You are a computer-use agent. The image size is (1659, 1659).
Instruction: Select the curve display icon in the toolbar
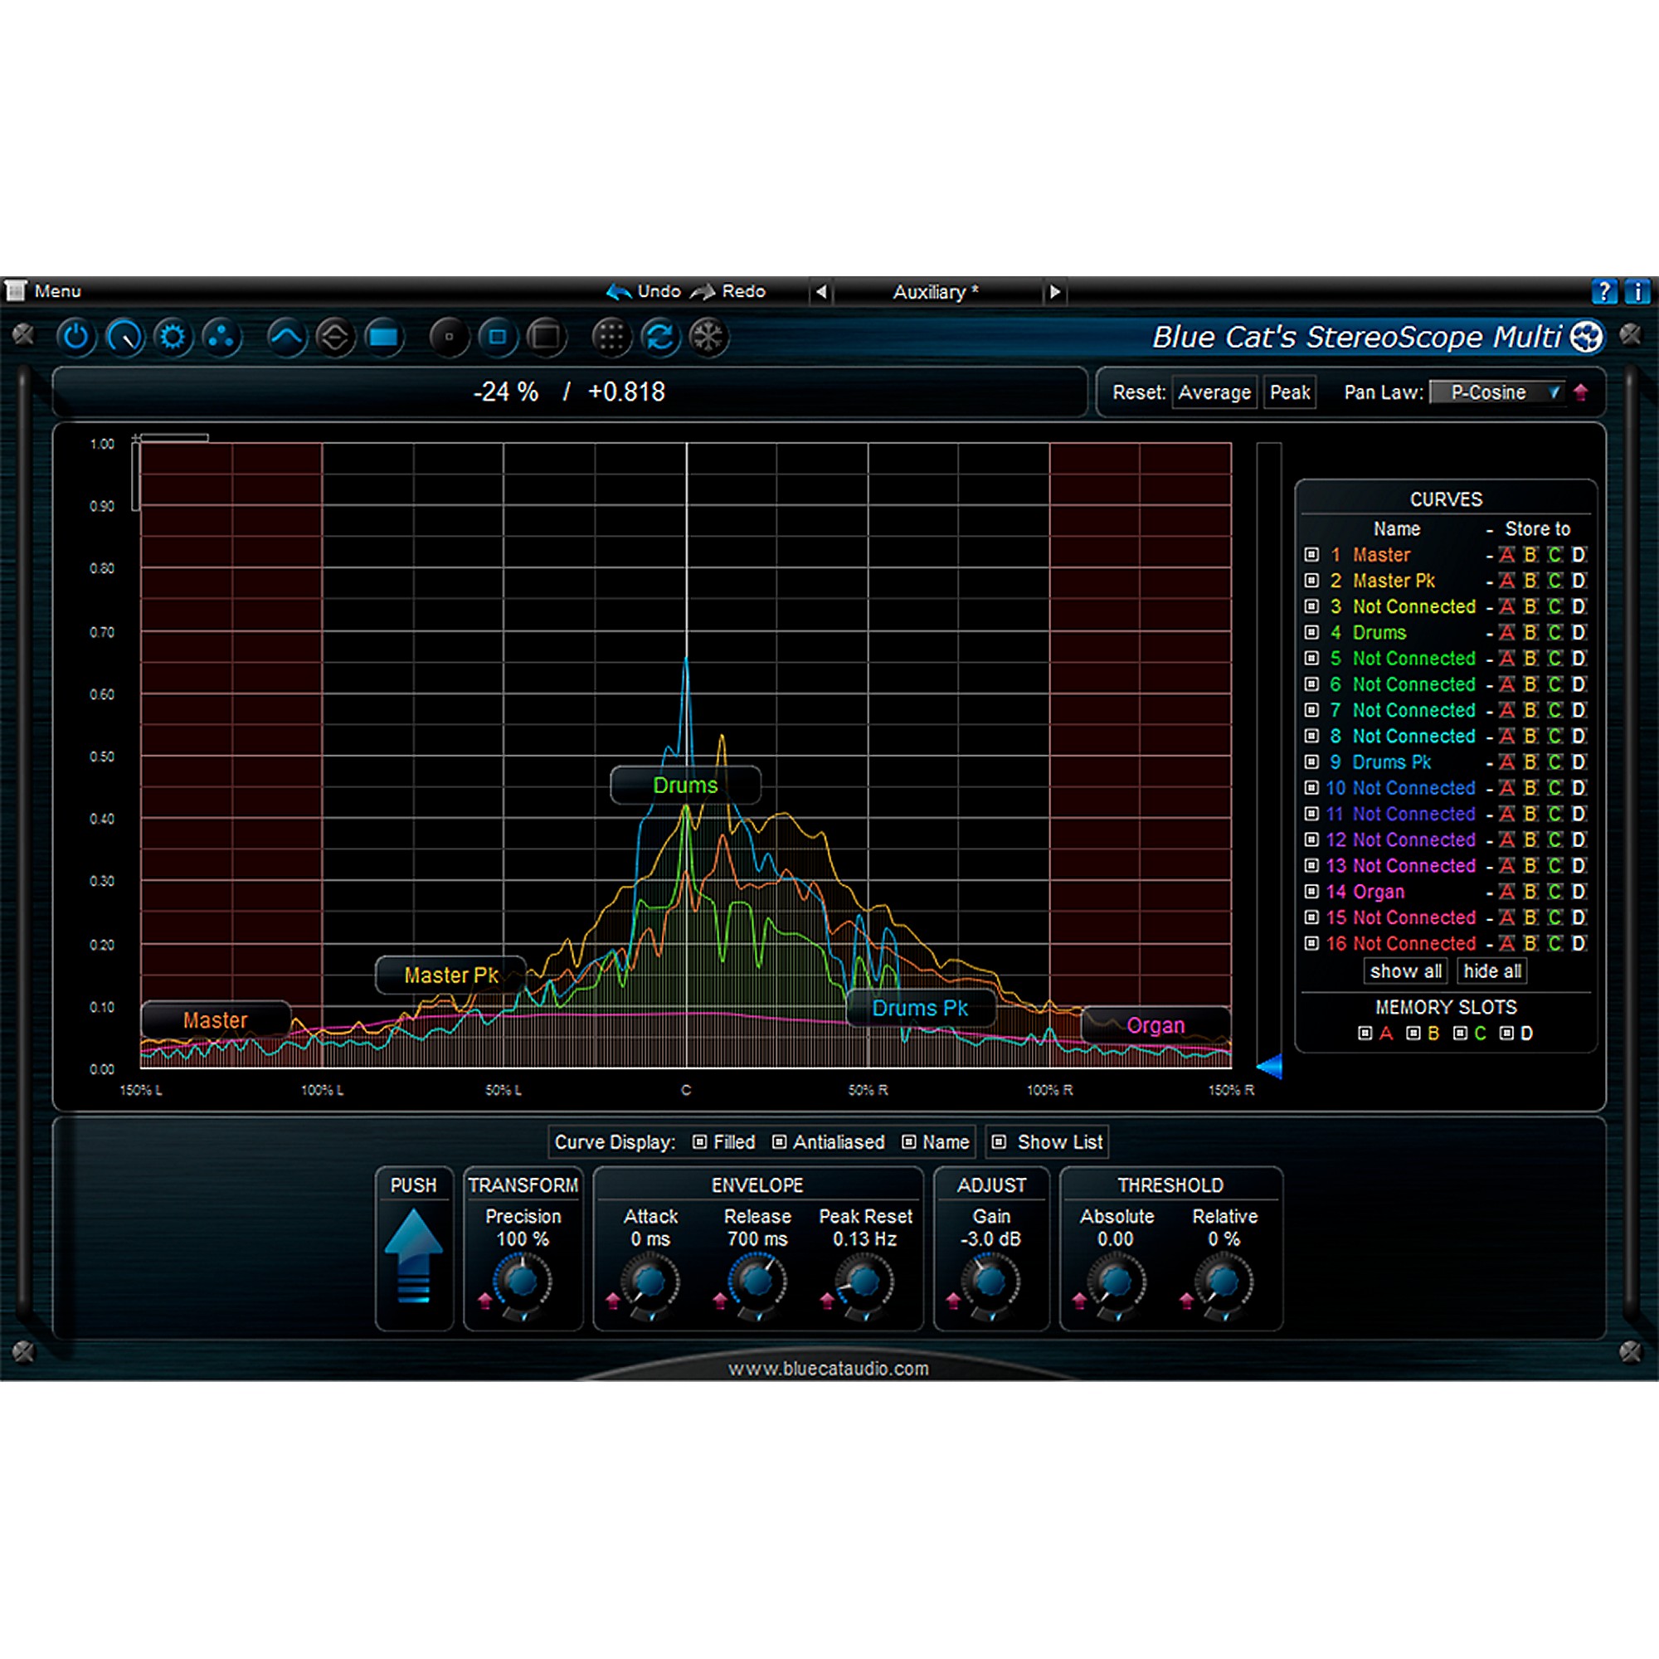click(286, 338)
